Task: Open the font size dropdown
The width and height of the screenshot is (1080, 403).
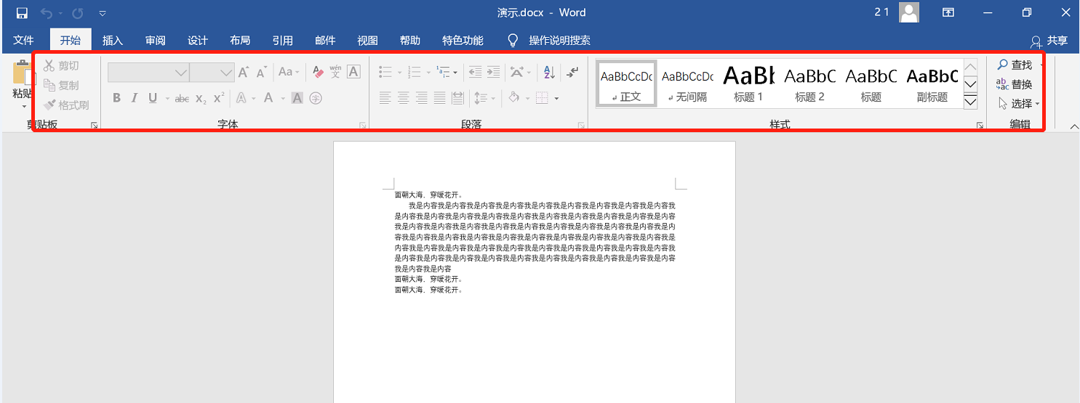Action: click(226, 73)
